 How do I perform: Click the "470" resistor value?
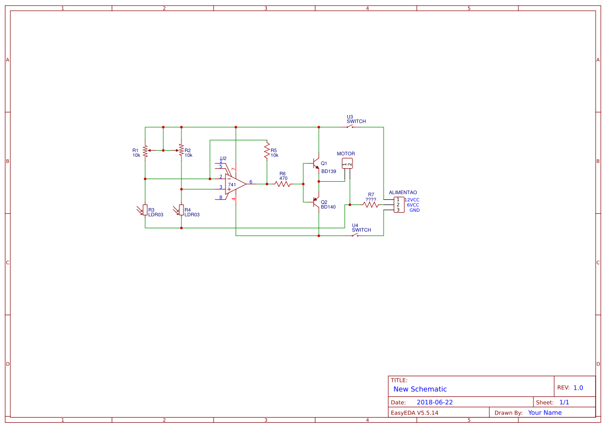tap(283, 179)
